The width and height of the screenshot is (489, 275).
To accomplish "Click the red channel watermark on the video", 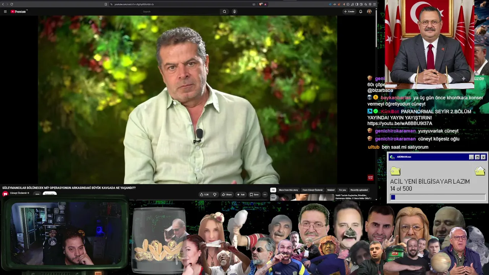I will point(370,178).
